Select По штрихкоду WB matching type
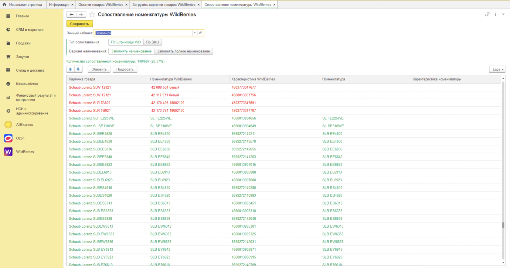The width and height of the screenshot is (510, 268). pos(126,42)
